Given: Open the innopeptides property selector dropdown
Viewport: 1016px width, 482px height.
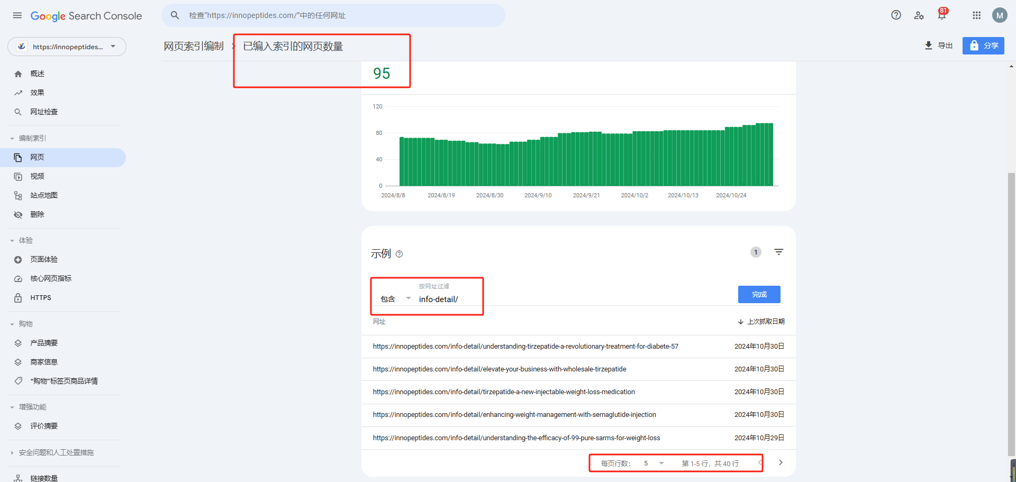Looking at the screenshot, I should [67, 47].
